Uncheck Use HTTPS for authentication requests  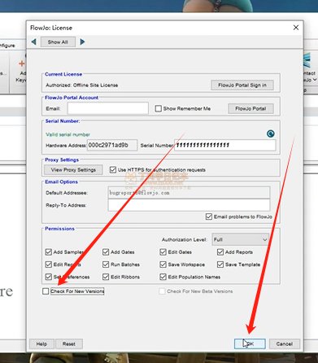pyautogui.click(x=113, y=170)
